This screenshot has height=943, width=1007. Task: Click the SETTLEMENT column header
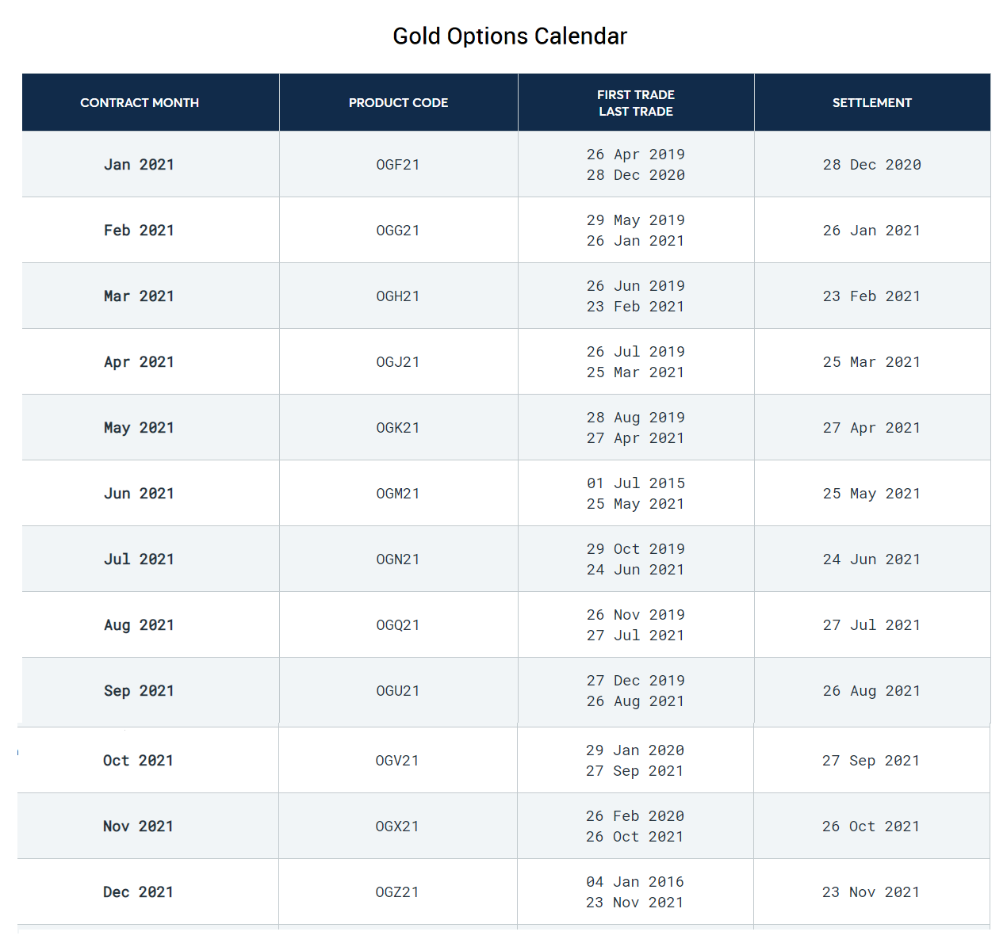pyautogui.click(x=872, y=102)
